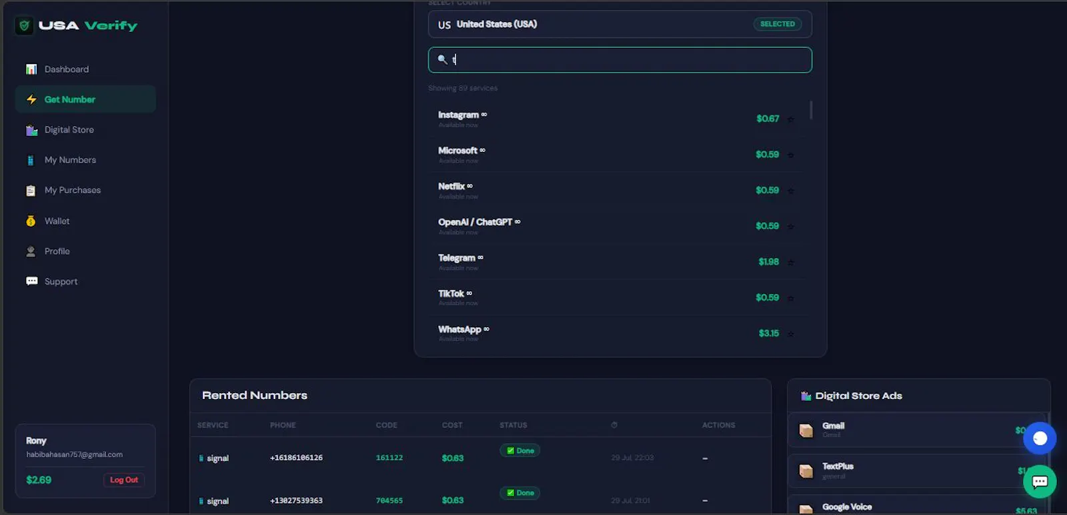Click phone number +16186106126
The width and height of the screenshot is (1067, 515).
296,458
